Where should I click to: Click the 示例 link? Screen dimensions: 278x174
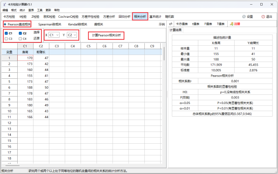click(162, 24)
